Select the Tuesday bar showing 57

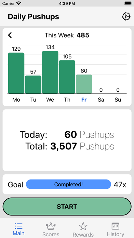33,84
